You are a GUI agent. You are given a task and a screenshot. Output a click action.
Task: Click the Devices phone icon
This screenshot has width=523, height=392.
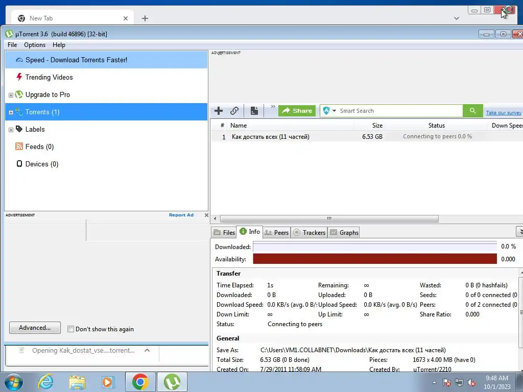(x=19, y=164)
